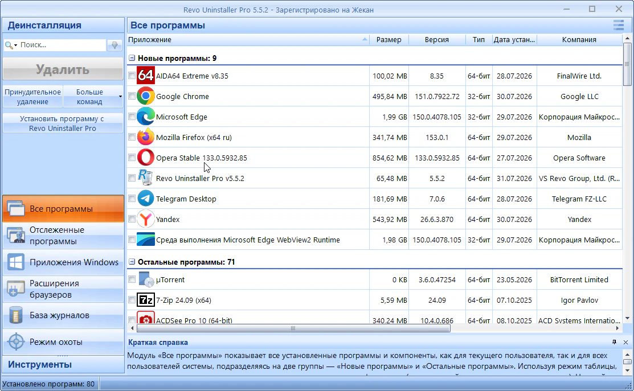Click the program list vertical scrollbar thumb

tap(627, 64)
